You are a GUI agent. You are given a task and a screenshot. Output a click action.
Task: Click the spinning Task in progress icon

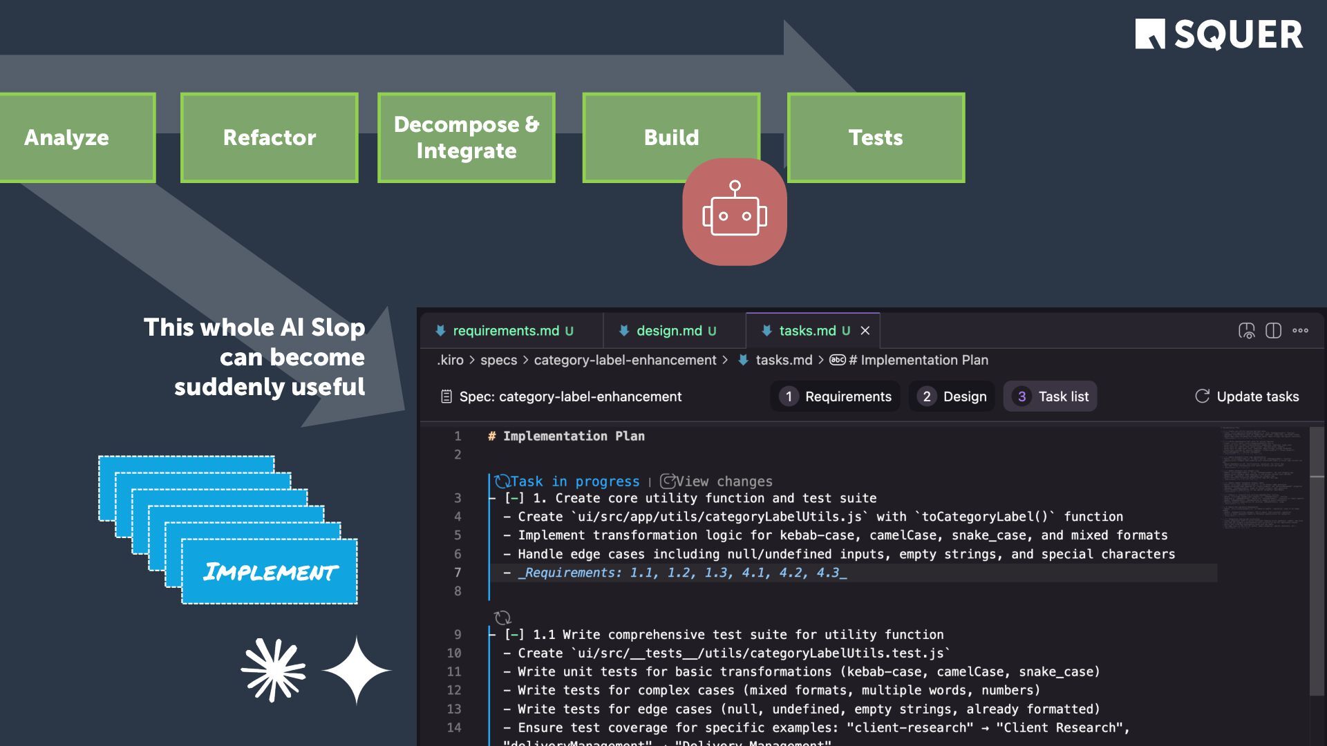pos(502,481)
